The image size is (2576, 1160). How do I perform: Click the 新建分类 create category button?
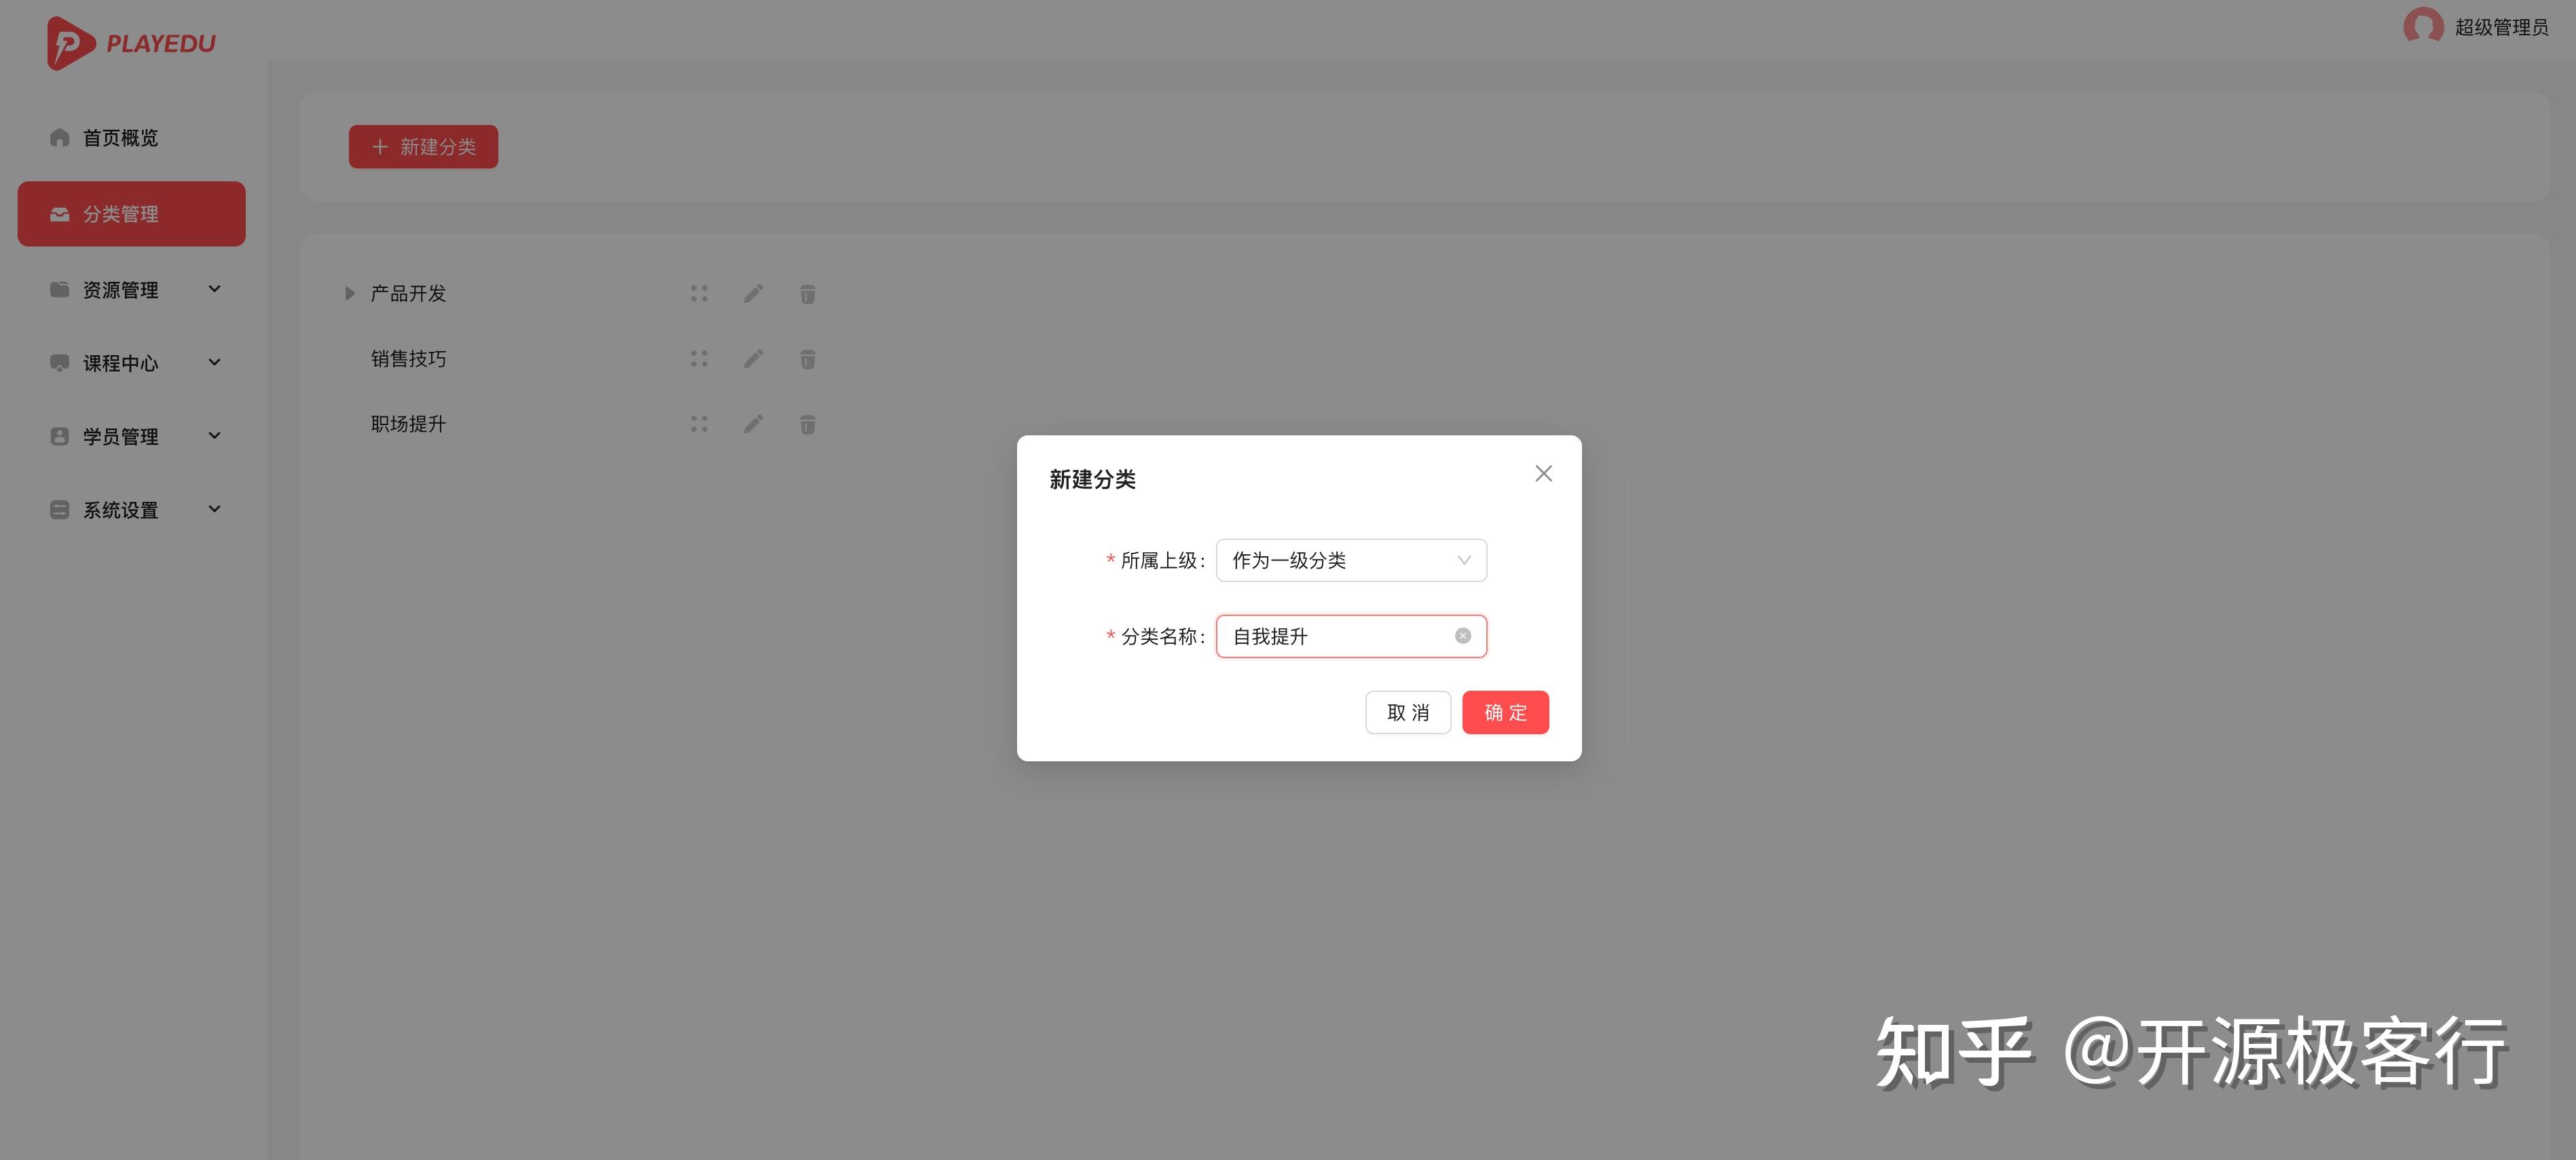[x=422, y=146]
